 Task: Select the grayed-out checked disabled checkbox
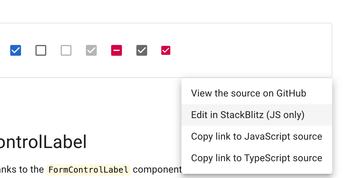point(91,50)
